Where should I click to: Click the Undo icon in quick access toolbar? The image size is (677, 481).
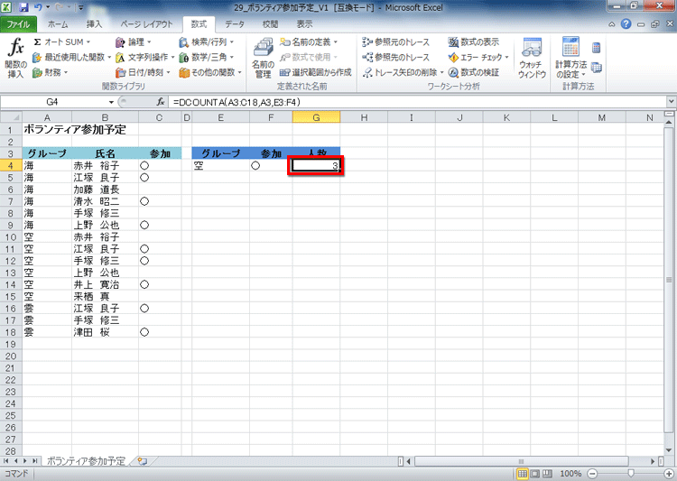(x=38, y=7)
